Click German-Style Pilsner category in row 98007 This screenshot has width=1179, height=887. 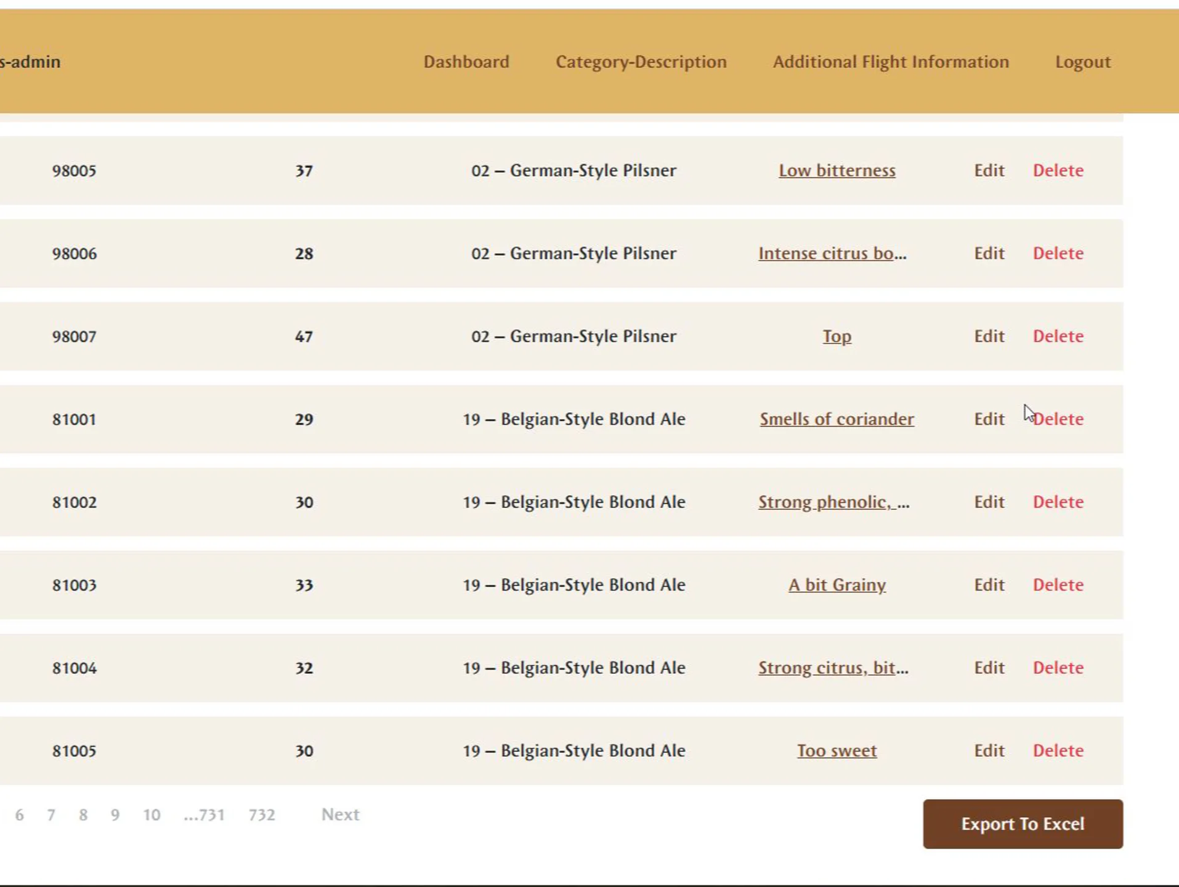573,336
